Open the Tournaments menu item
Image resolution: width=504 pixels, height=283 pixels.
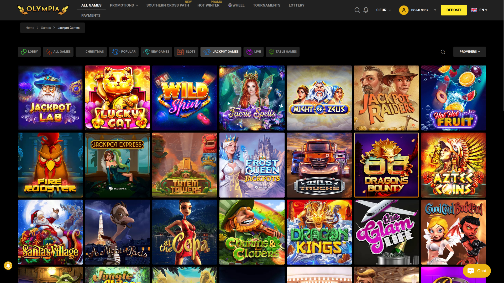click(x=266, y=5)
